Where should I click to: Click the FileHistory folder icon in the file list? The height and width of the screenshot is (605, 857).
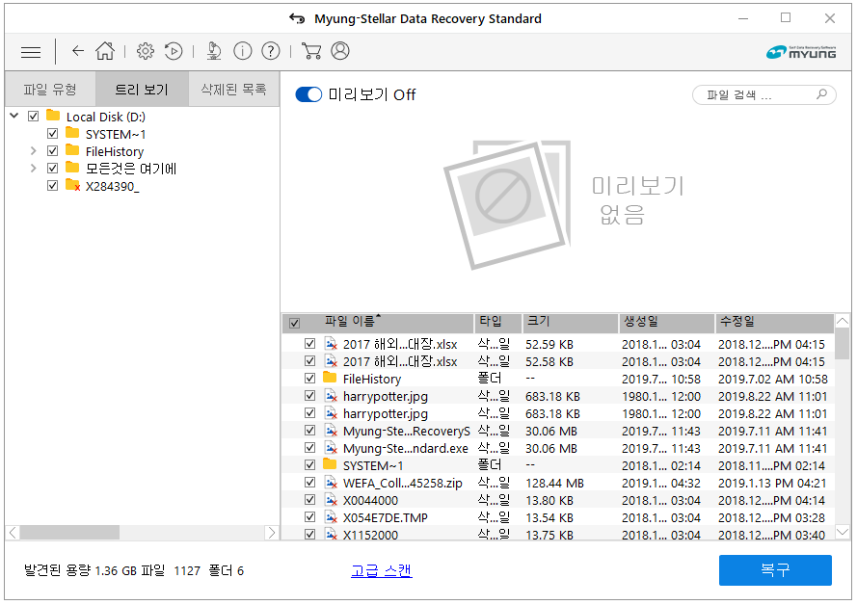(330, 378)
